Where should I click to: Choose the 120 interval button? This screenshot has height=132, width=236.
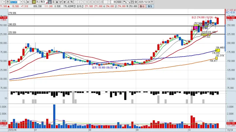tap(101, 2)
